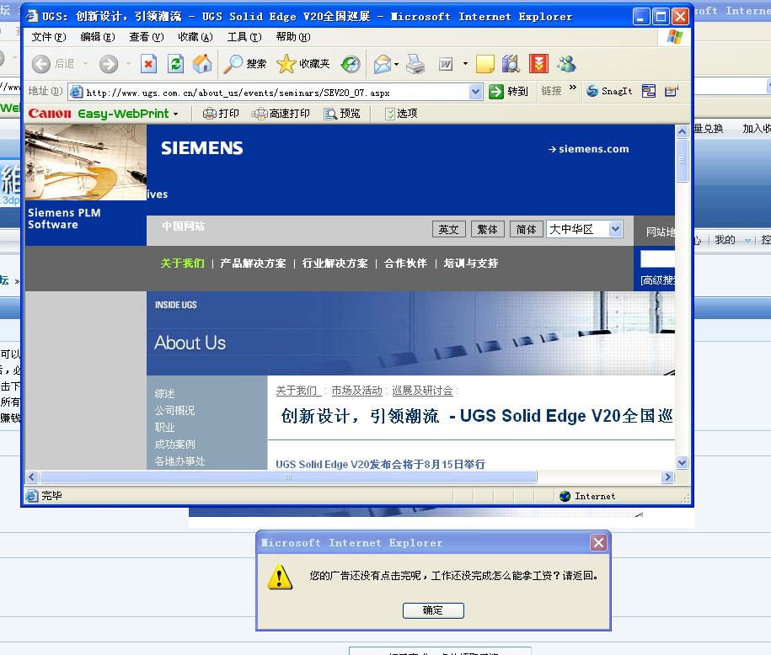Click horizontal scrollbar right arrow
Screen dimensions: 771x655
tap(667, 477)
